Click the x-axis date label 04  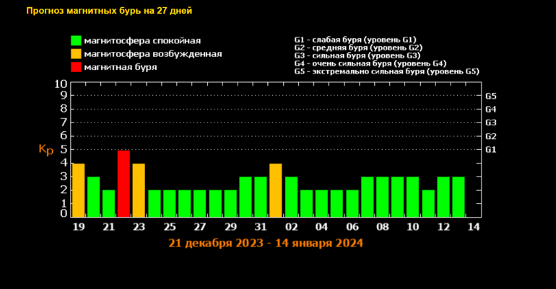click(321, 227)
